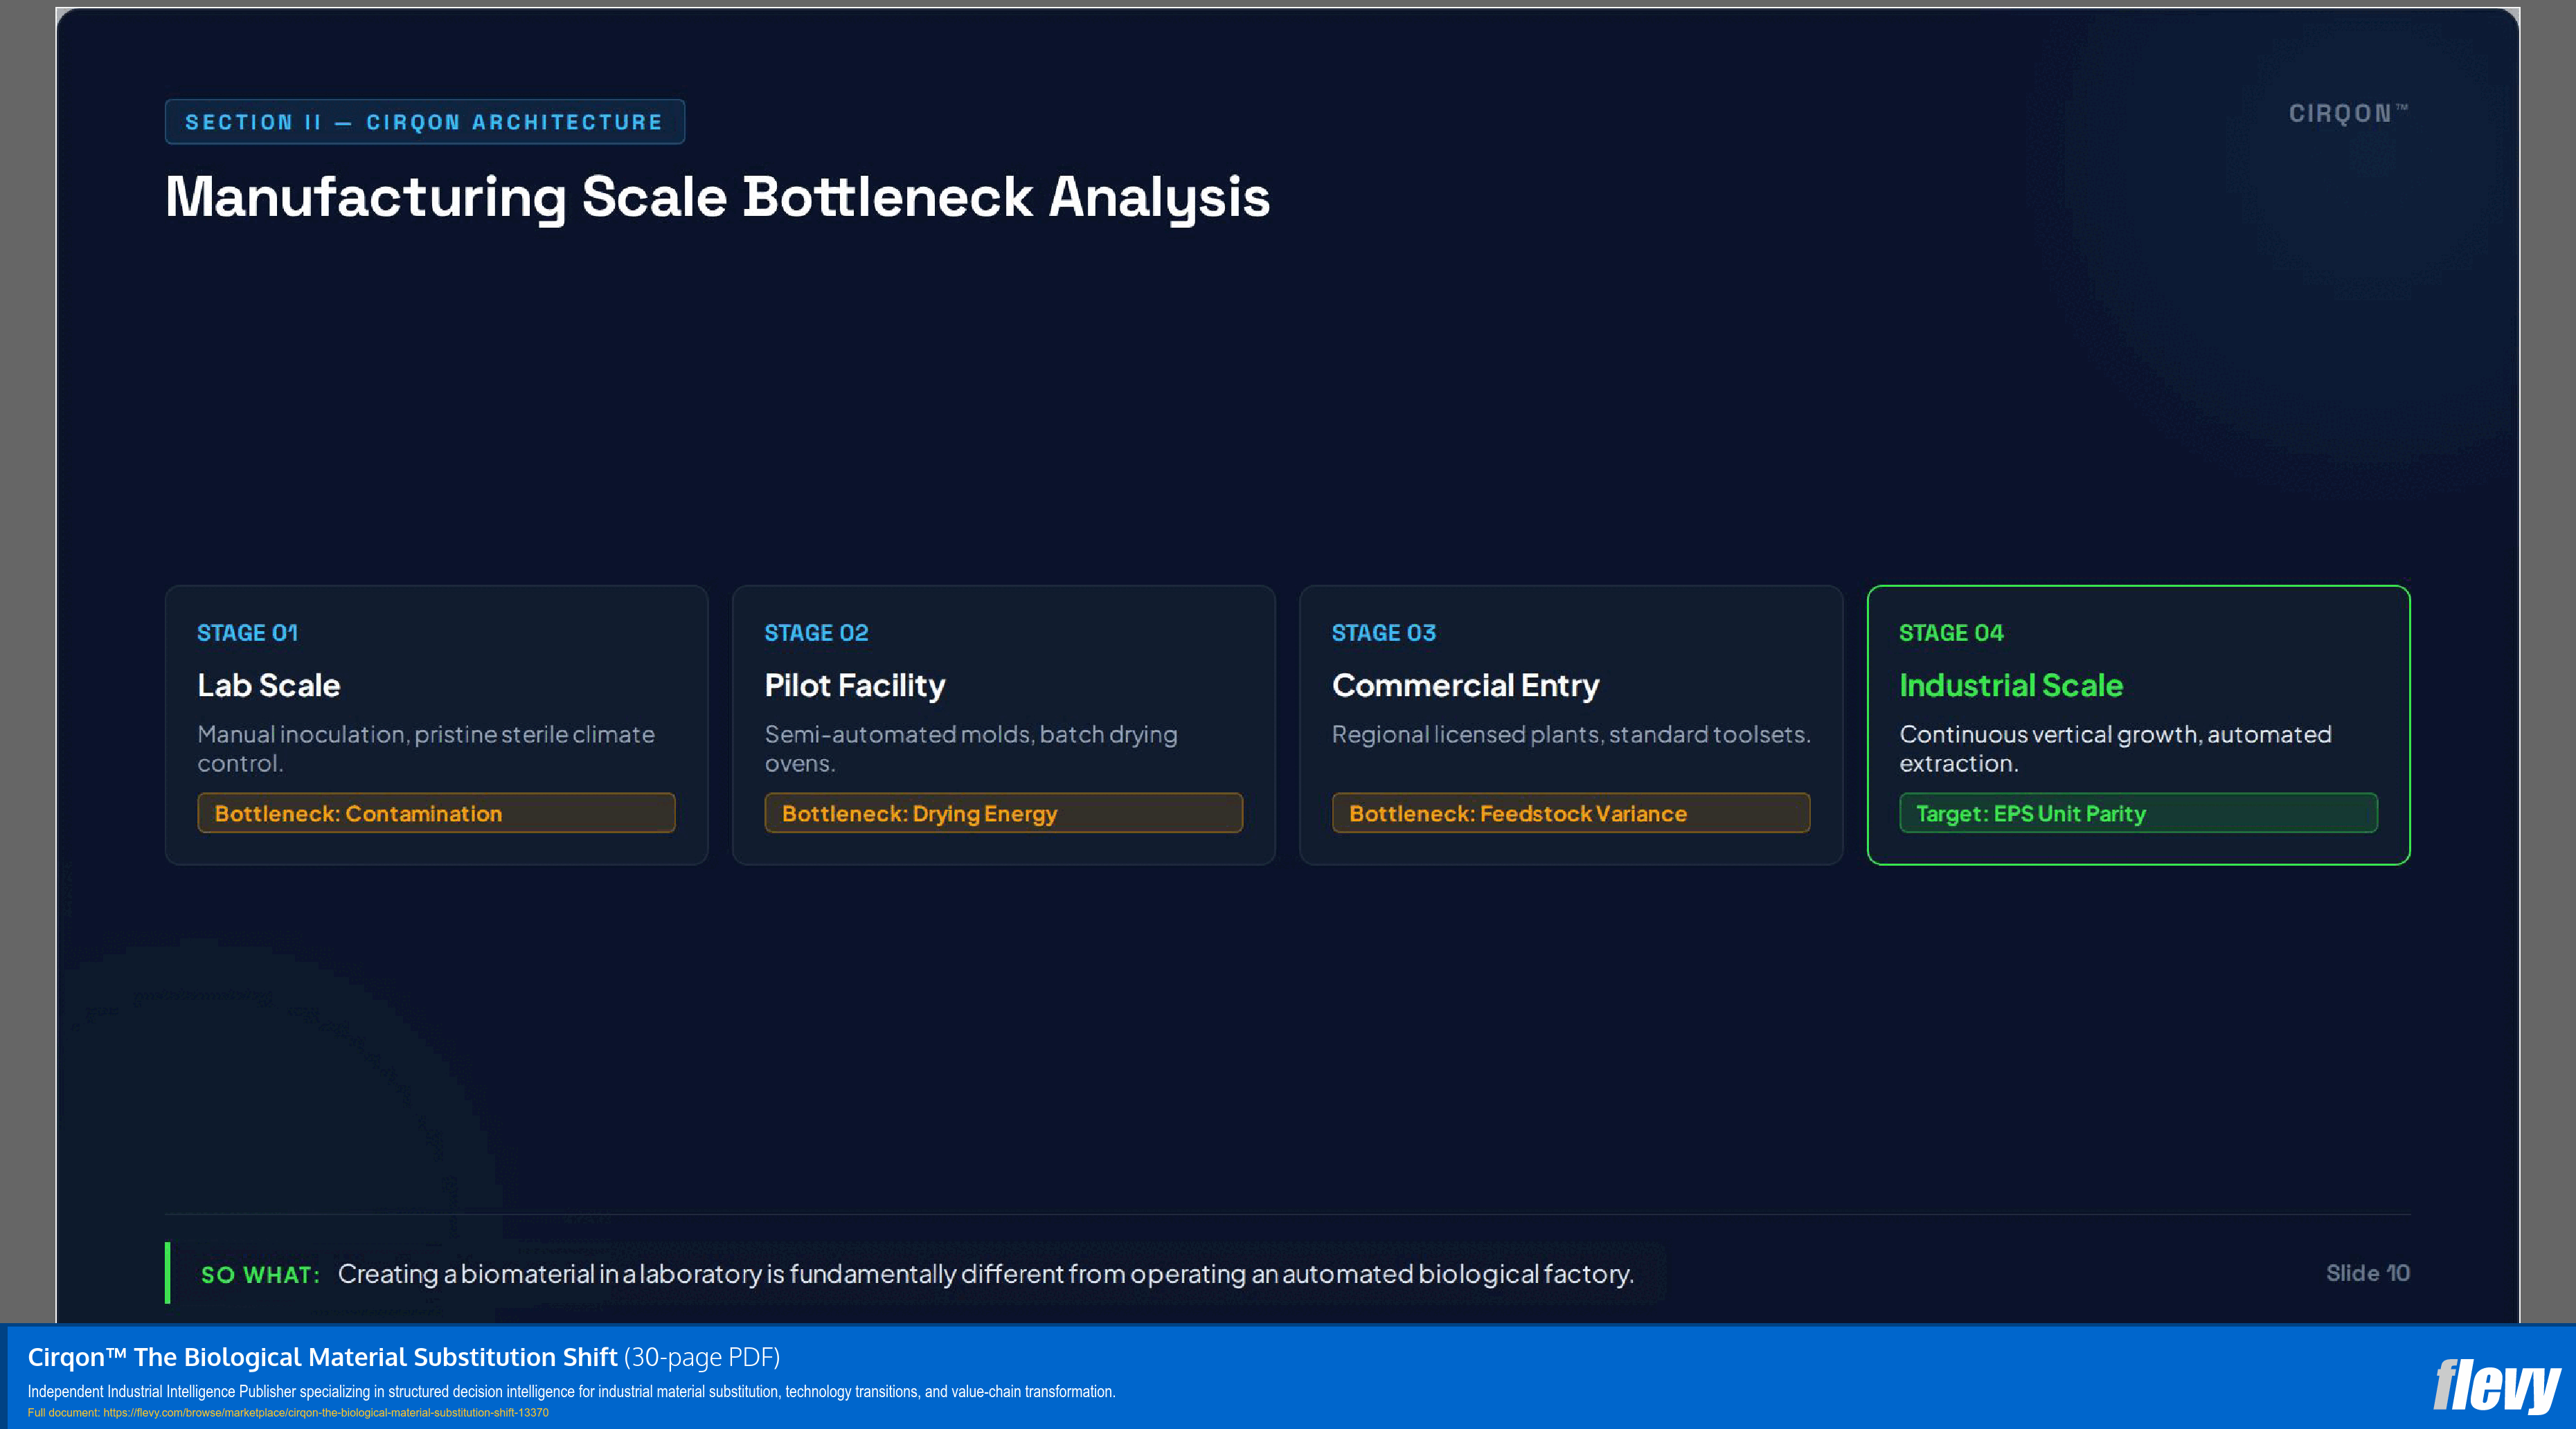Click the Target: EPS Unit Parity tag

tap(2138, 812)
